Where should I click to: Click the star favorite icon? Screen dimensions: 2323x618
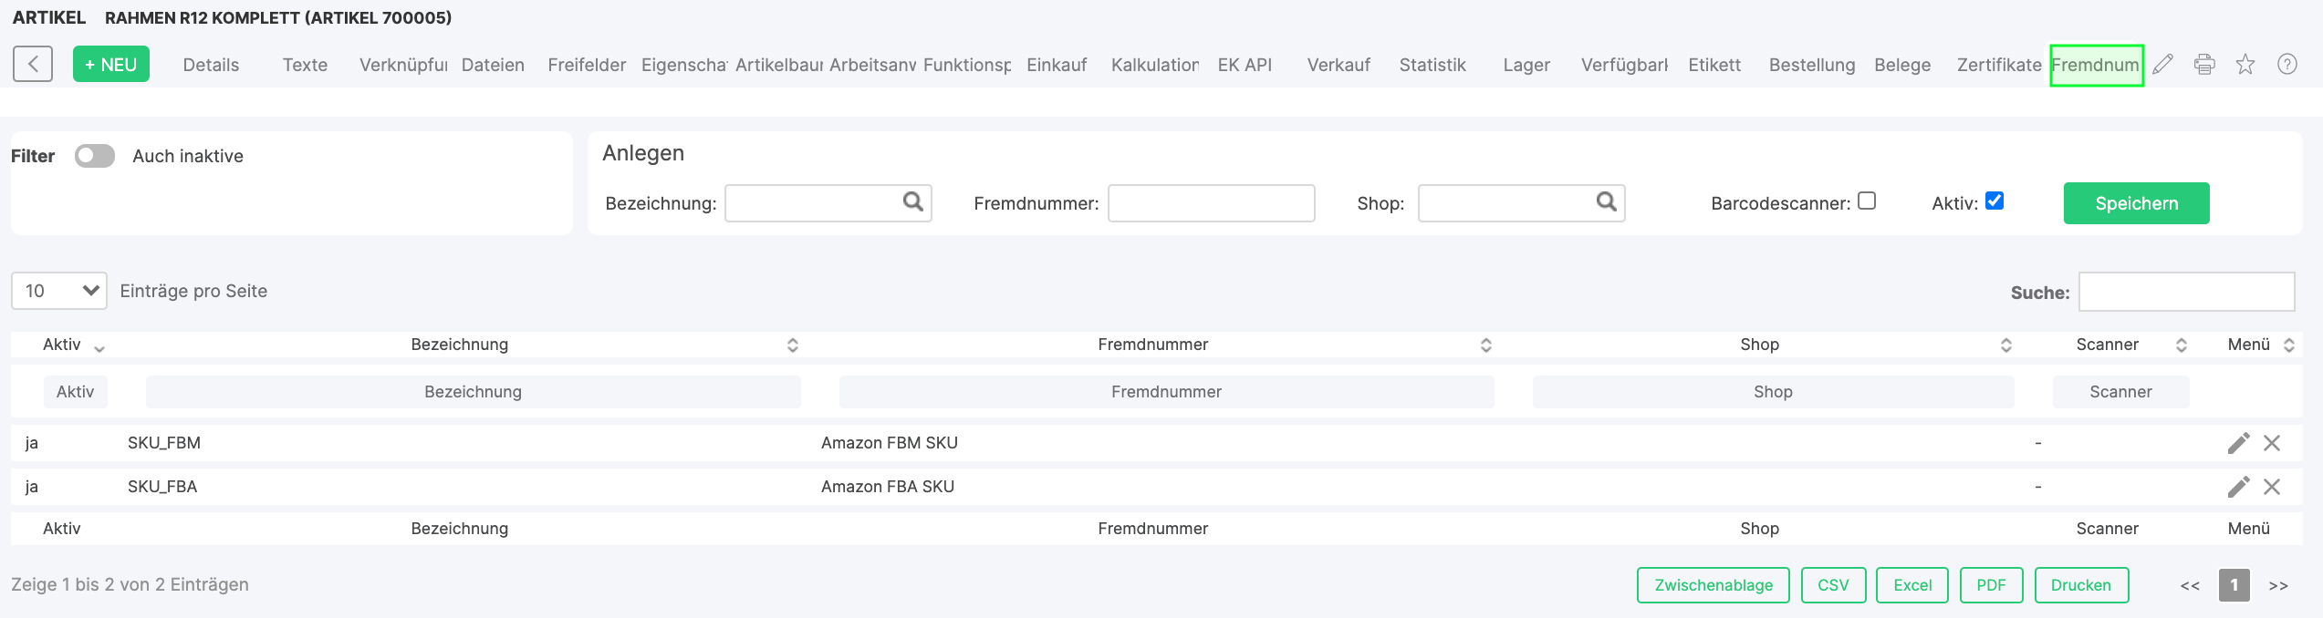coord(2245,64)
